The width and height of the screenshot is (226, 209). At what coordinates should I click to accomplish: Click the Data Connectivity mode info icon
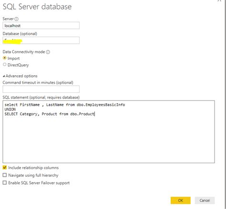48,52
